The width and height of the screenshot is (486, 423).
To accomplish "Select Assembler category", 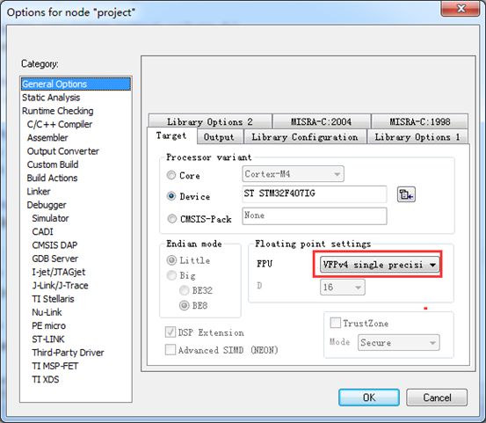I will coord(47,138).
